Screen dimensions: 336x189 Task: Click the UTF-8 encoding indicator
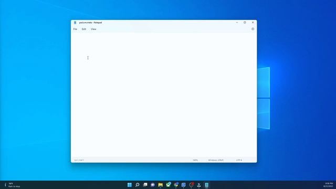pyautogui.click(x=239, y=160)
